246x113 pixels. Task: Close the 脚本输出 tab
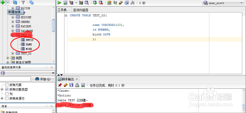pyautogui.click(x=77, y=79)
